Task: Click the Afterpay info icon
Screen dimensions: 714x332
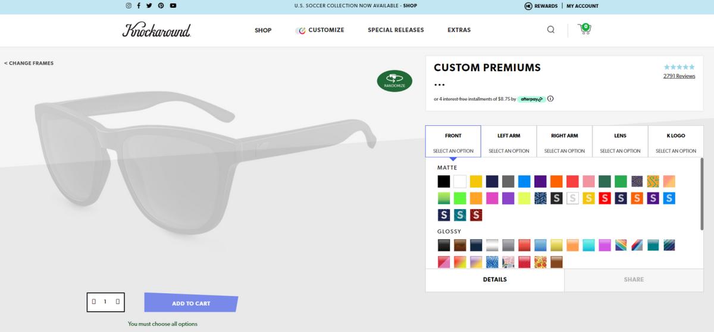Action: coord(550,99)
